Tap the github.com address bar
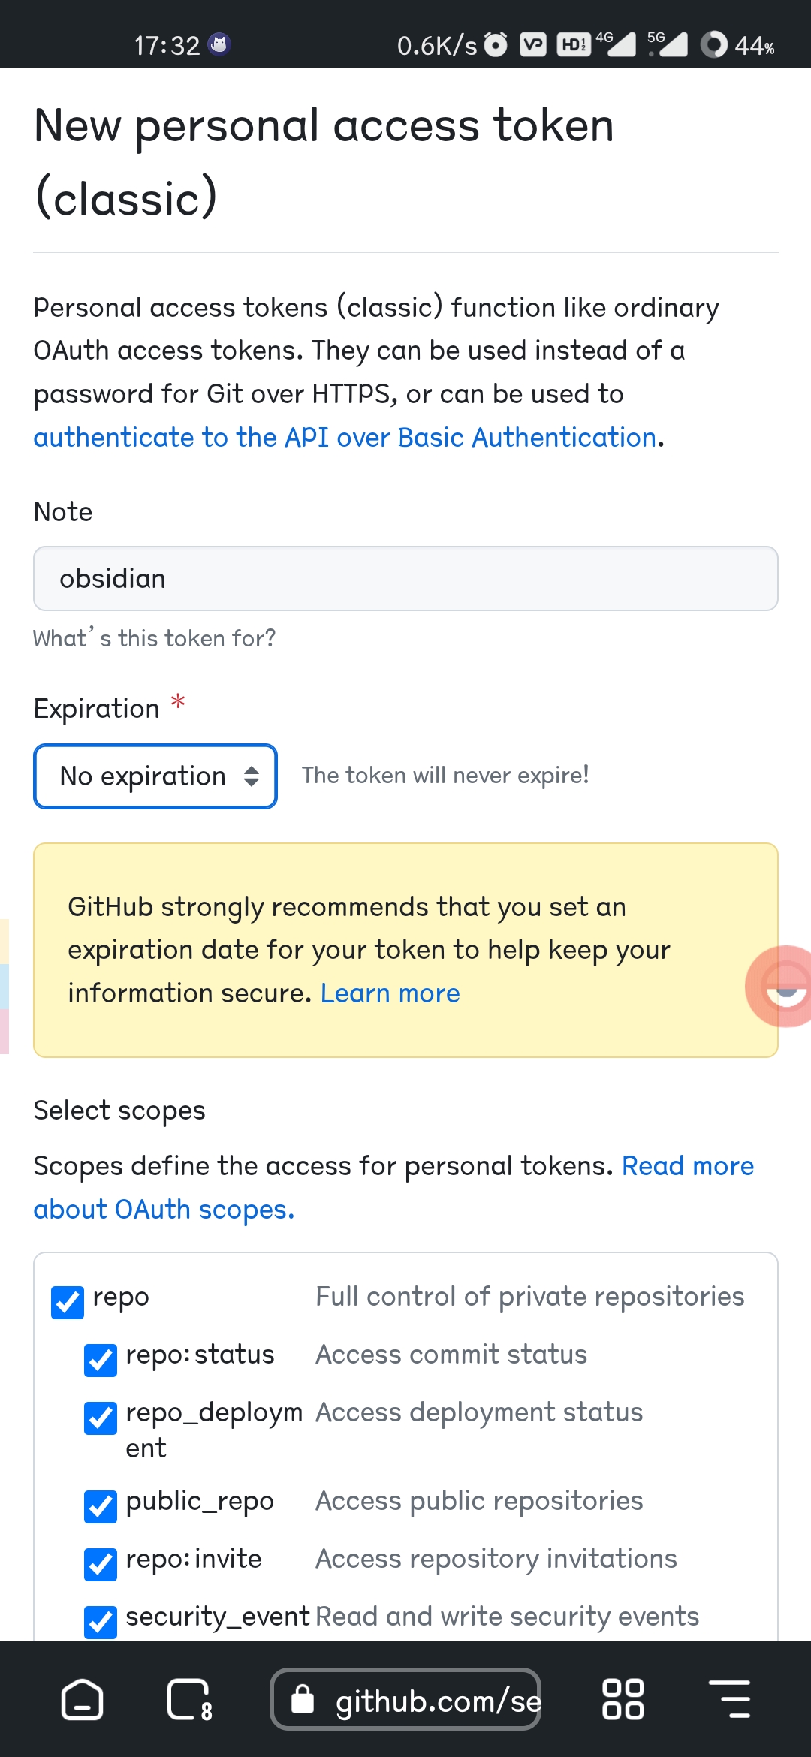Screen dimensions: 811x1757 coord(436,1699)
